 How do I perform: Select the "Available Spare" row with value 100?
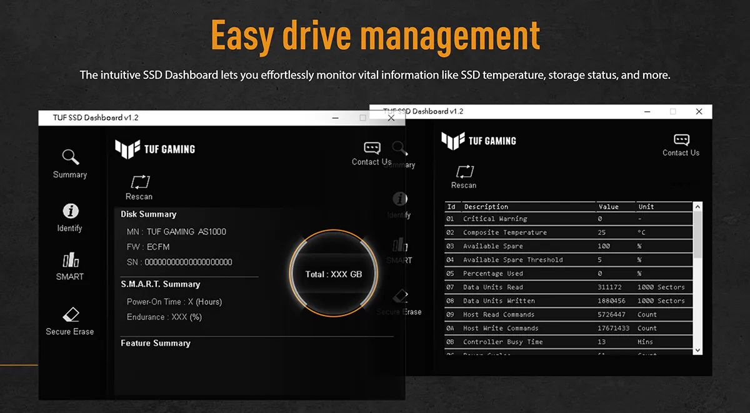(569, 246)
